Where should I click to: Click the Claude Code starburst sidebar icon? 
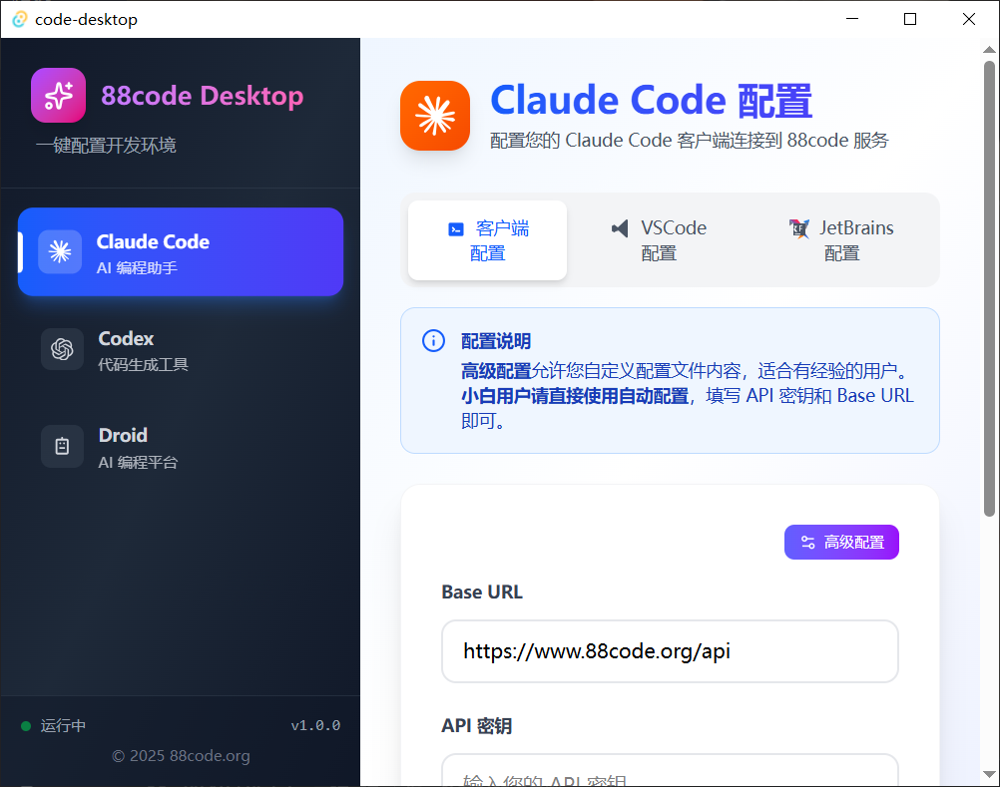(x=60, y=251)
